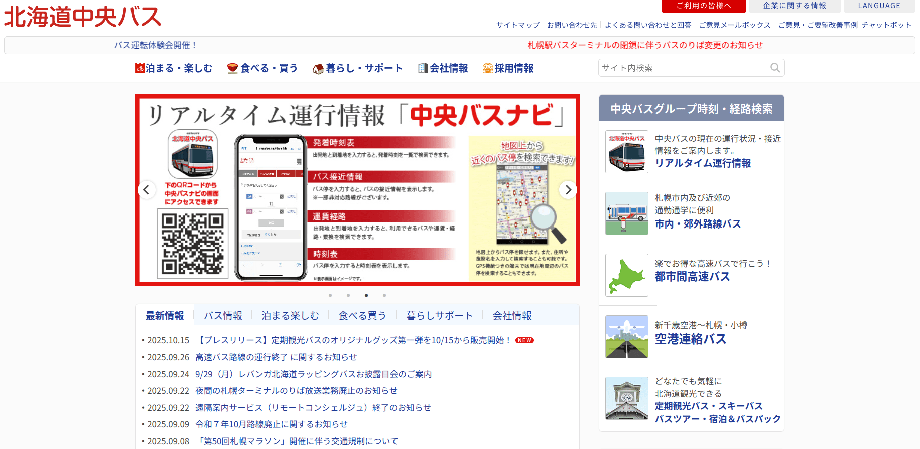Select the airport shuttle bus airplane icon

[626, 337]
